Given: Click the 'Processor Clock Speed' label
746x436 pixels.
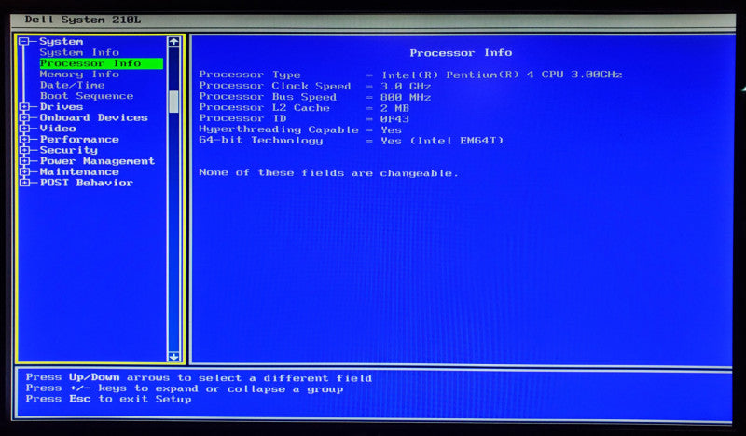Looking at the screenshot, I should [275, 86].
